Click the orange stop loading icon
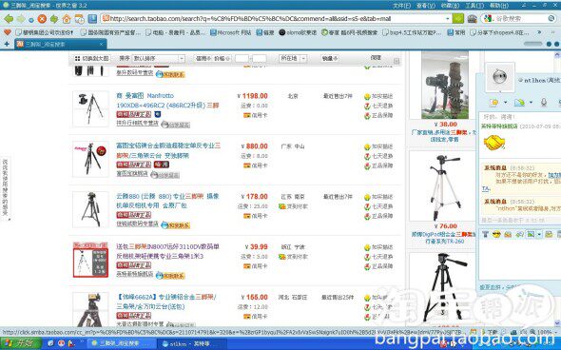Viewport: 561px width, 350px height. (42, 19)
